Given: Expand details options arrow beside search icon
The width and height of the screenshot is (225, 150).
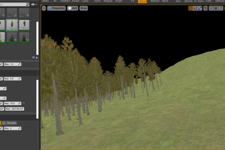Looking at the screenshot, I should (37, 58).
